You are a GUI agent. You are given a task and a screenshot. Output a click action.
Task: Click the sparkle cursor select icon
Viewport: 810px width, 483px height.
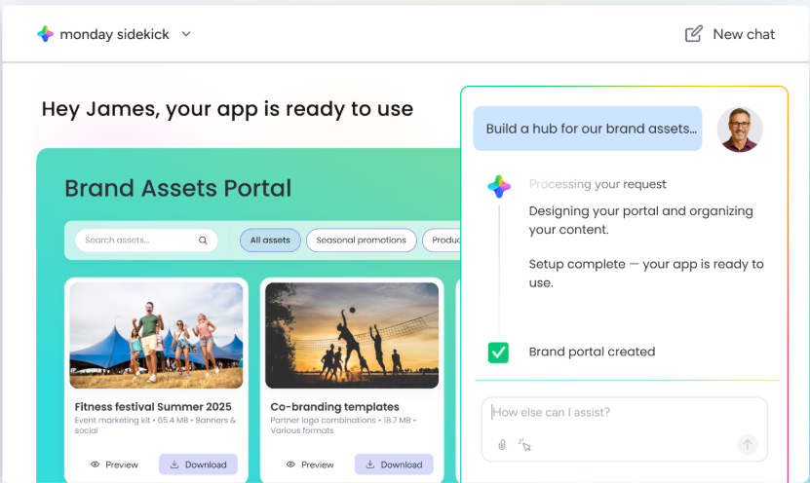524,445
